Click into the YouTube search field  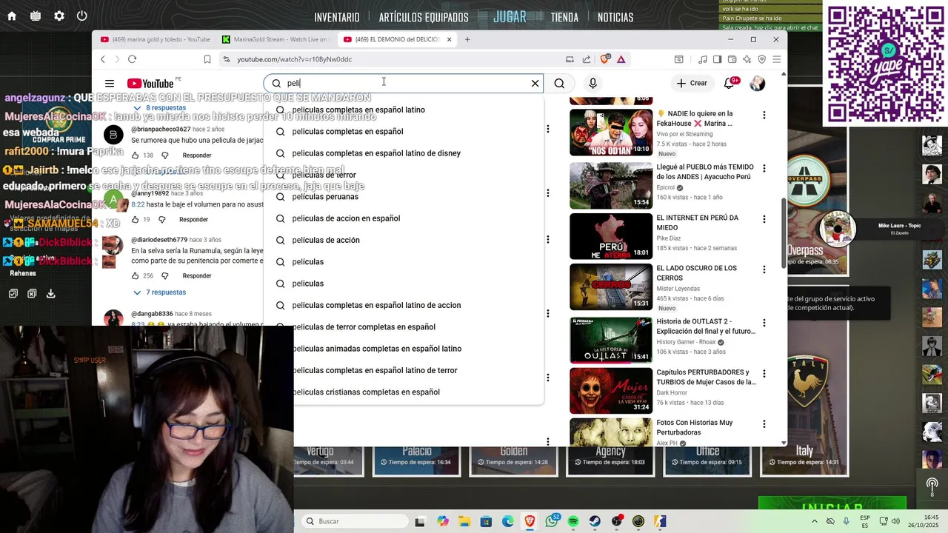[x=404, y=83]
